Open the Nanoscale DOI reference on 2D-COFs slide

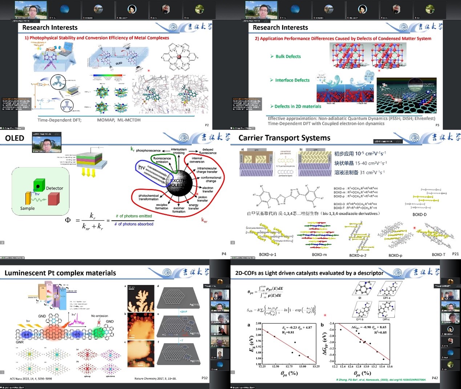381,380
